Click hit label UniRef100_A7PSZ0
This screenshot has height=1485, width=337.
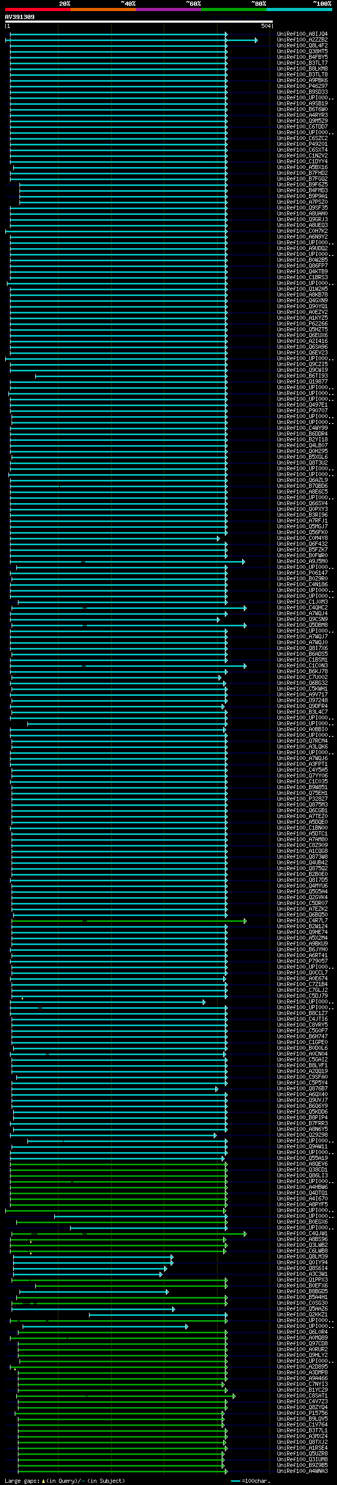pyautogui.click(x=302, y=202)
